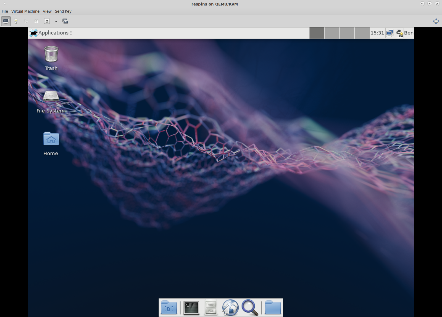Open the Application Finder magnifier icon
The width and height of the screenshot is (442, 317).
[x=250, y=307]
